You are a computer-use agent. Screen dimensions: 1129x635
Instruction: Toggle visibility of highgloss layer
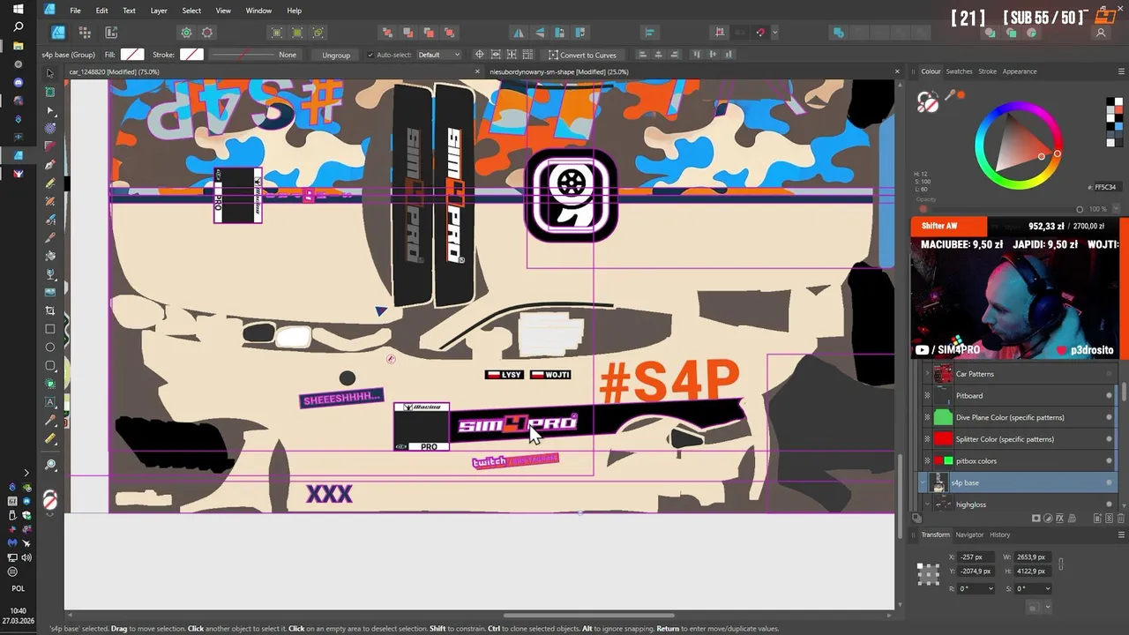pyautogui.click(x=1109, y=504)
